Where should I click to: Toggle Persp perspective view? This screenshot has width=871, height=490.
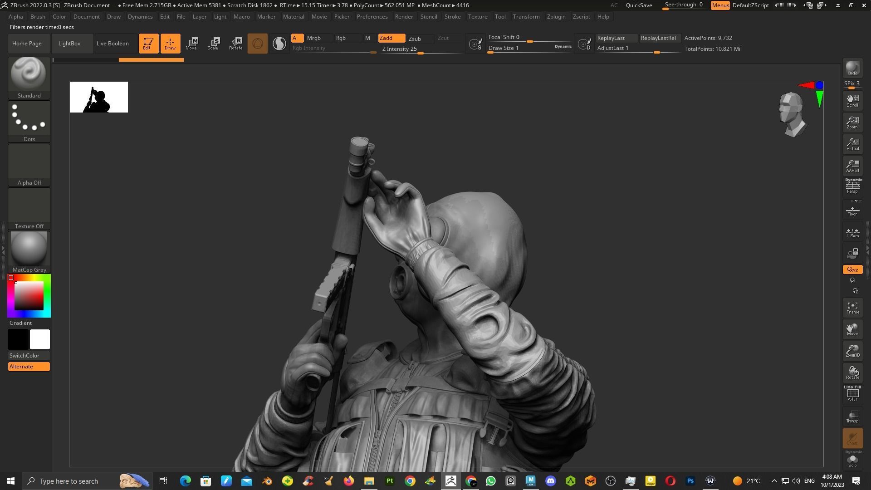click(x=852, y=186)
